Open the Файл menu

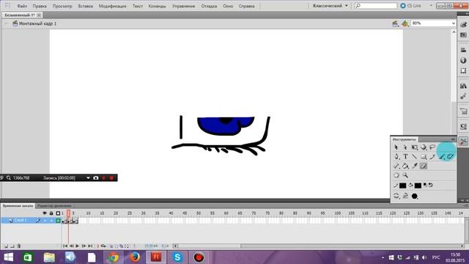point(22,6)
